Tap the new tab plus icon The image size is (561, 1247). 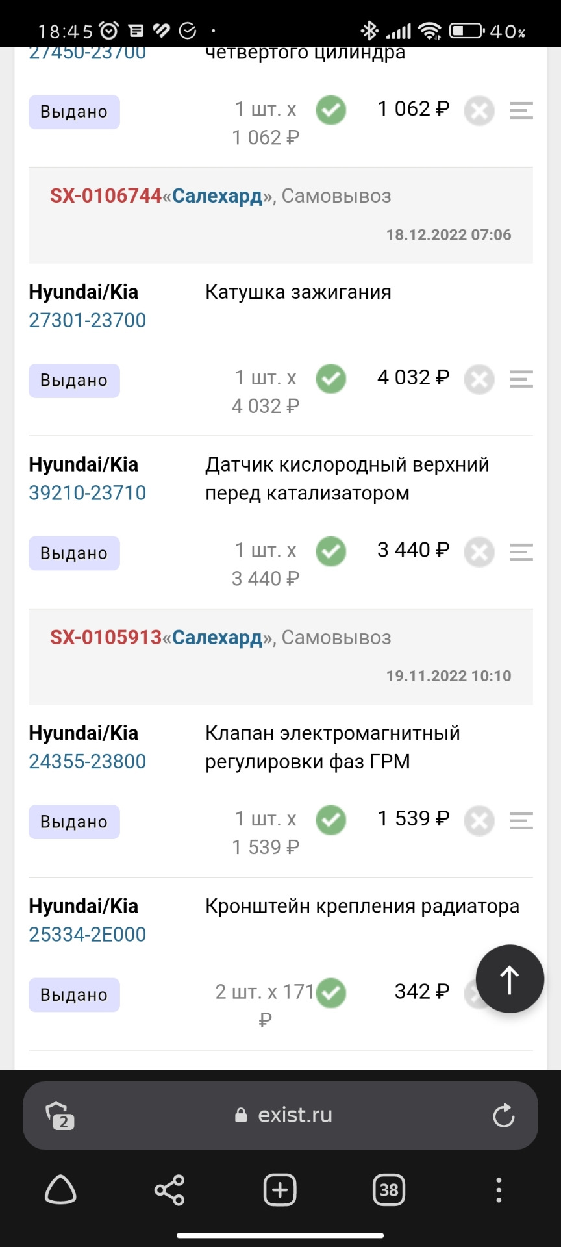(x=279, y=1189)
